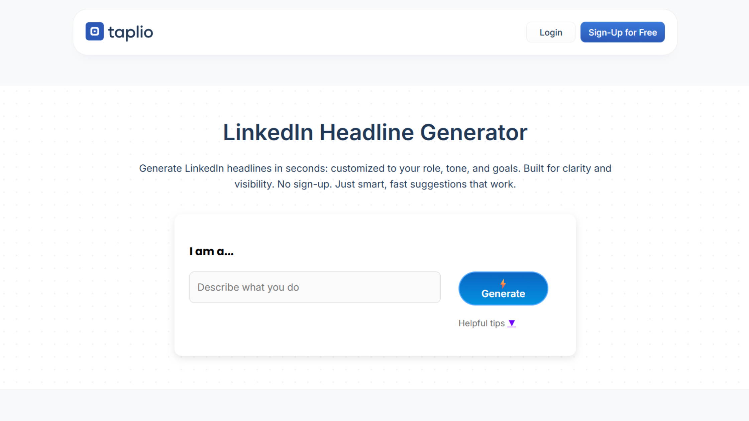Click the "Describe what you do" placeholder text
The image size is (749, 421).
click(x=248, y=287)
